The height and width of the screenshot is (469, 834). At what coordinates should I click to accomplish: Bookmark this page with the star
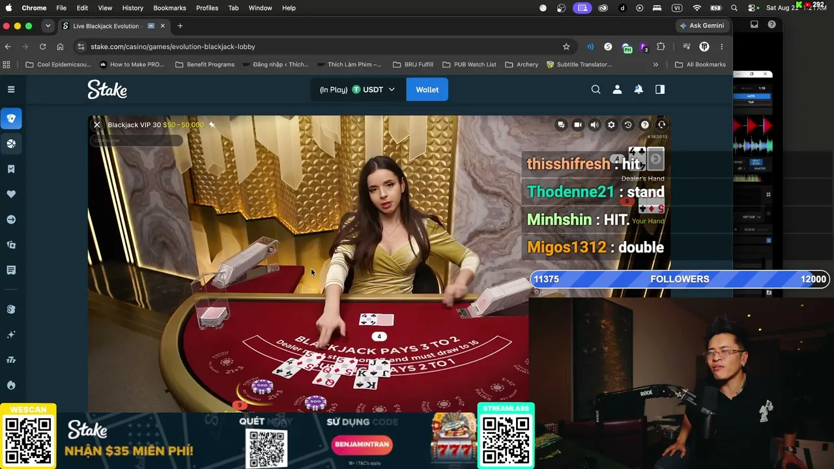[x=566, y=46]
